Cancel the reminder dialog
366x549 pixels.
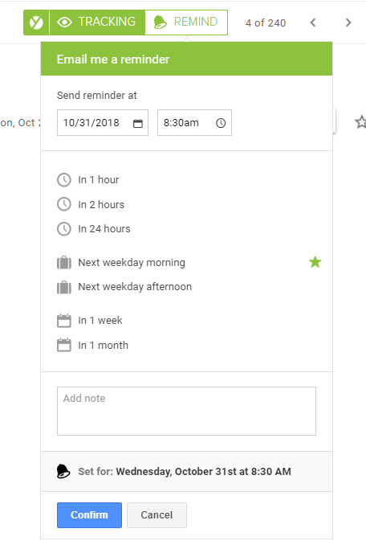pos(157,515)
